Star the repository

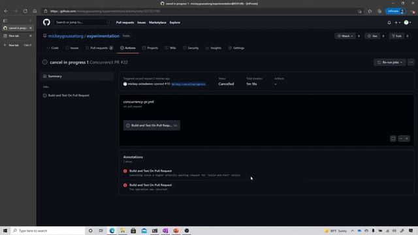372,36
